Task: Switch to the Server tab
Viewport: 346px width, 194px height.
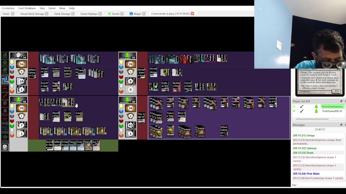Action: coord(115,14)
